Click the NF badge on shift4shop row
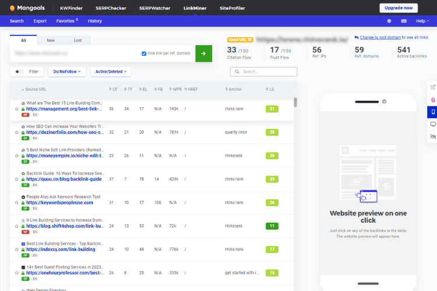 click(26, 232)
